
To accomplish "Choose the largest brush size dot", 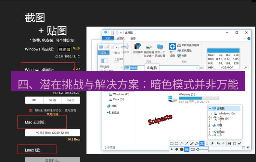I will tap(182, 149).
